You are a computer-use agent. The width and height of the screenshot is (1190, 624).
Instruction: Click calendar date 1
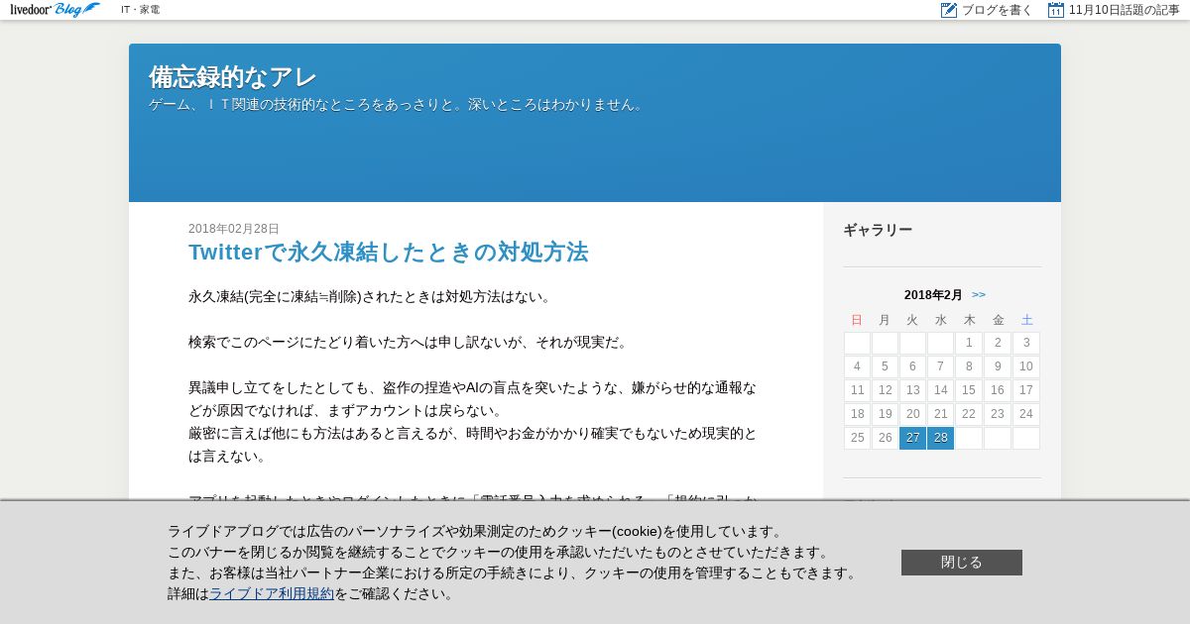tap(969, 343)
